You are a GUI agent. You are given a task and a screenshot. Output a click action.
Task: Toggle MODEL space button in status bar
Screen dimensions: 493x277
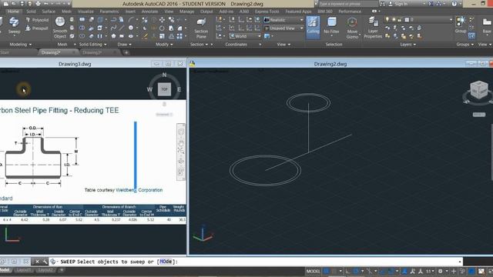[314, 272]
